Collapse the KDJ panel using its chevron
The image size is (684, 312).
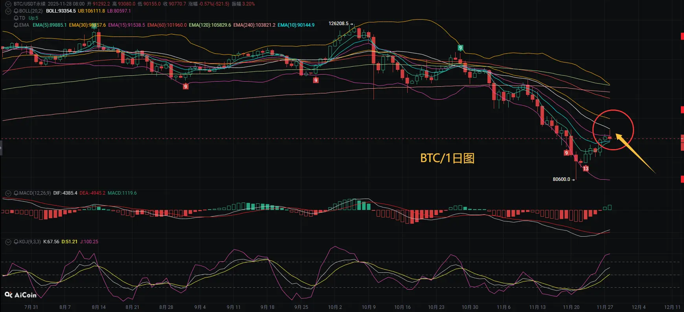(8, 242)
